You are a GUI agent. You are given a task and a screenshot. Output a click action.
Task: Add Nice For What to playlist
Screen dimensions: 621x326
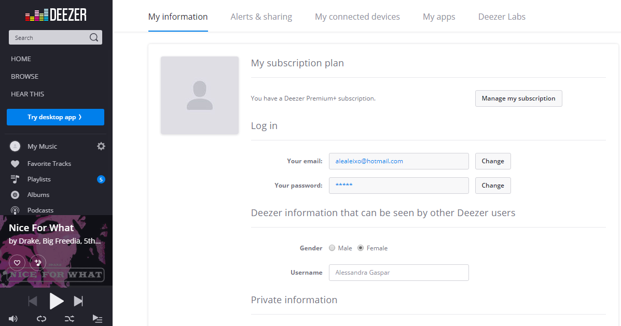click(38, 262)
